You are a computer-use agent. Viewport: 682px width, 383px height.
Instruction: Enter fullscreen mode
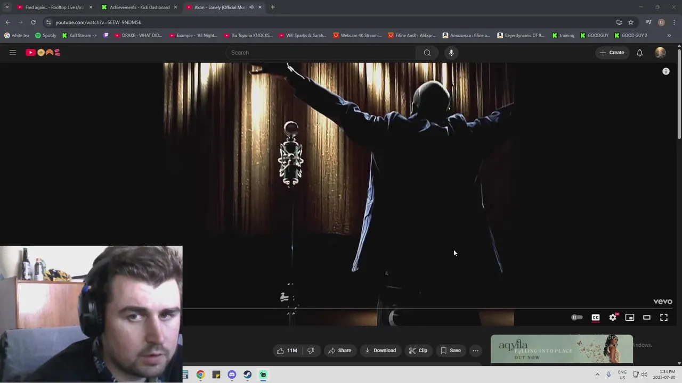coord(664,318)
